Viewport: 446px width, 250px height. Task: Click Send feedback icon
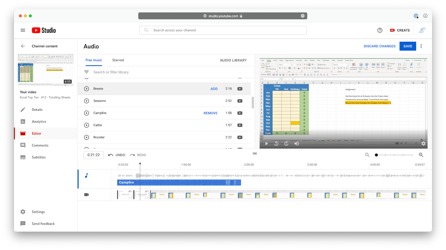coord(23,224)
